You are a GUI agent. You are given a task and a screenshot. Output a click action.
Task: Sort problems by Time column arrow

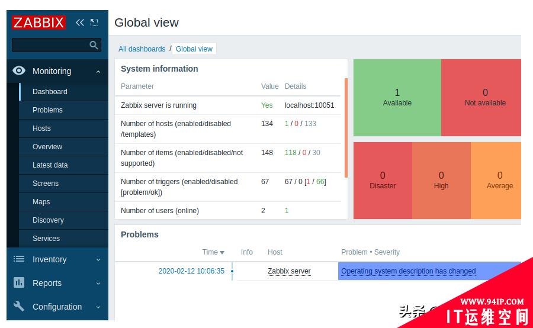(x=222, y=253)
